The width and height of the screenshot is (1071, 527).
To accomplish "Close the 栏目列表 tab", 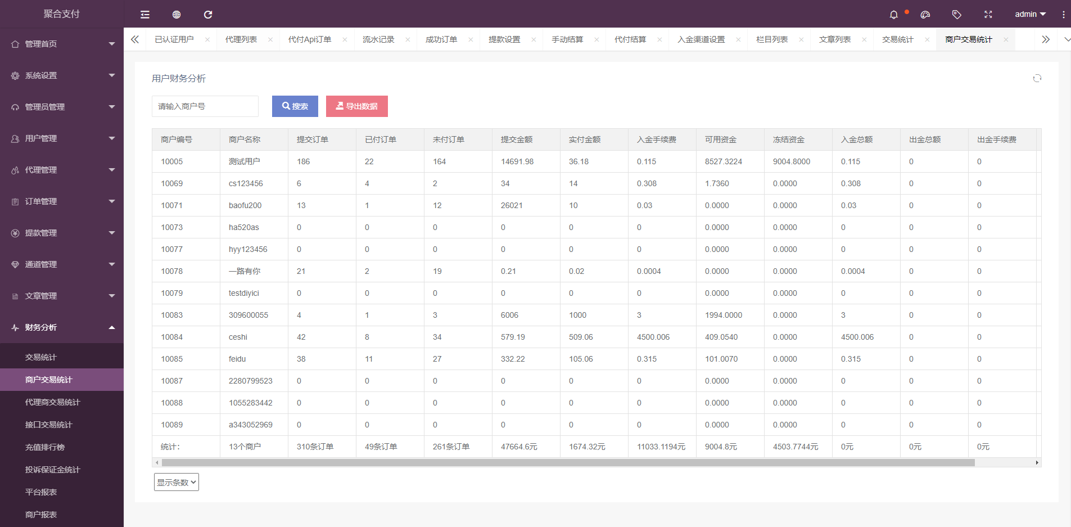I will coord(801,39).
